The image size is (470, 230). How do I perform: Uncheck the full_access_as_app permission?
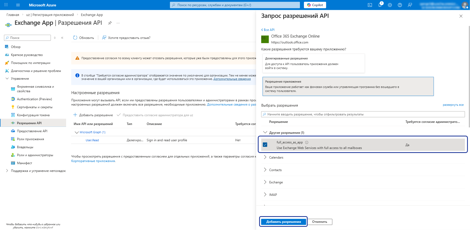(265, 145)
